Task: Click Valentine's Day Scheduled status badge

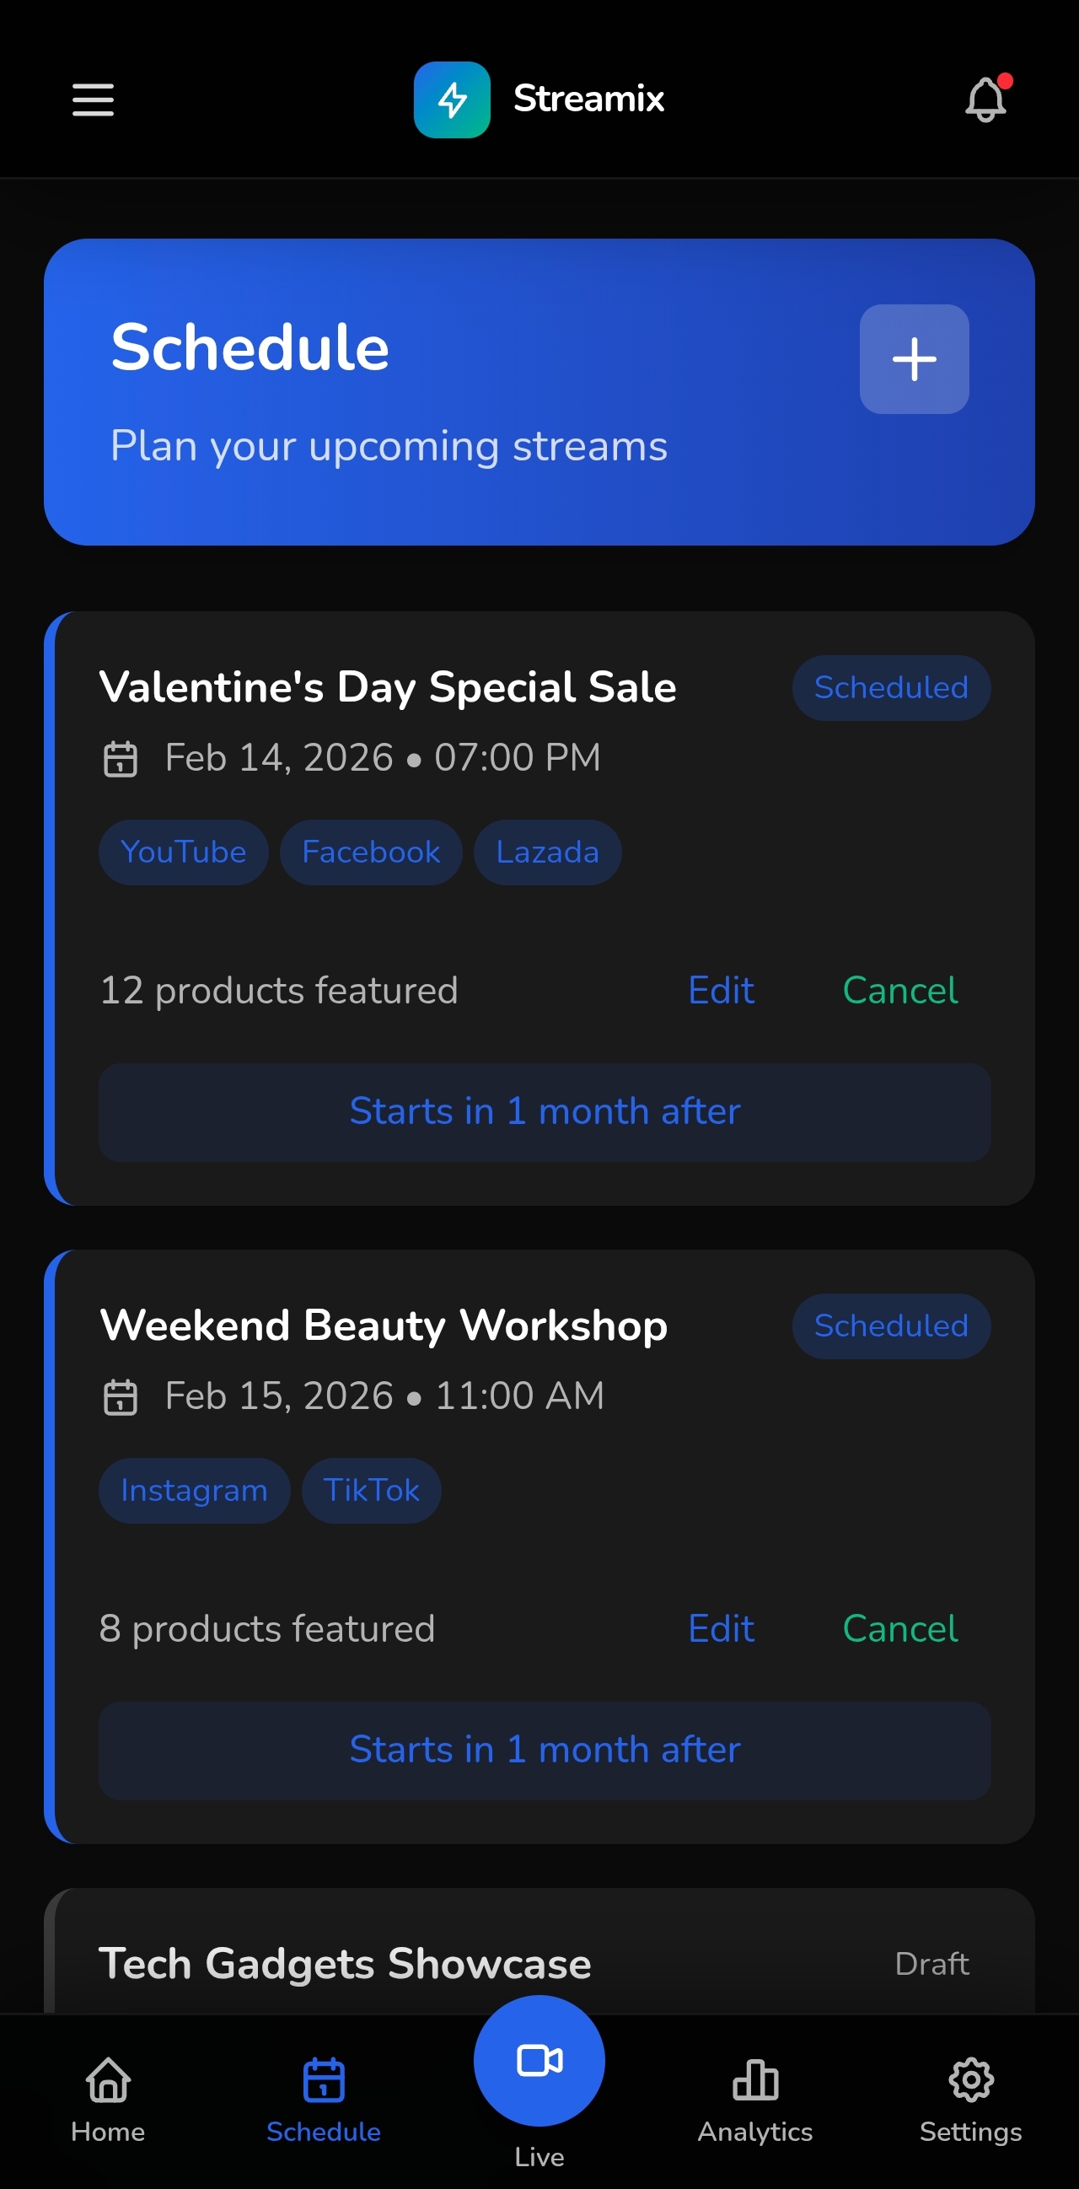Action: [x=891, y=687]
